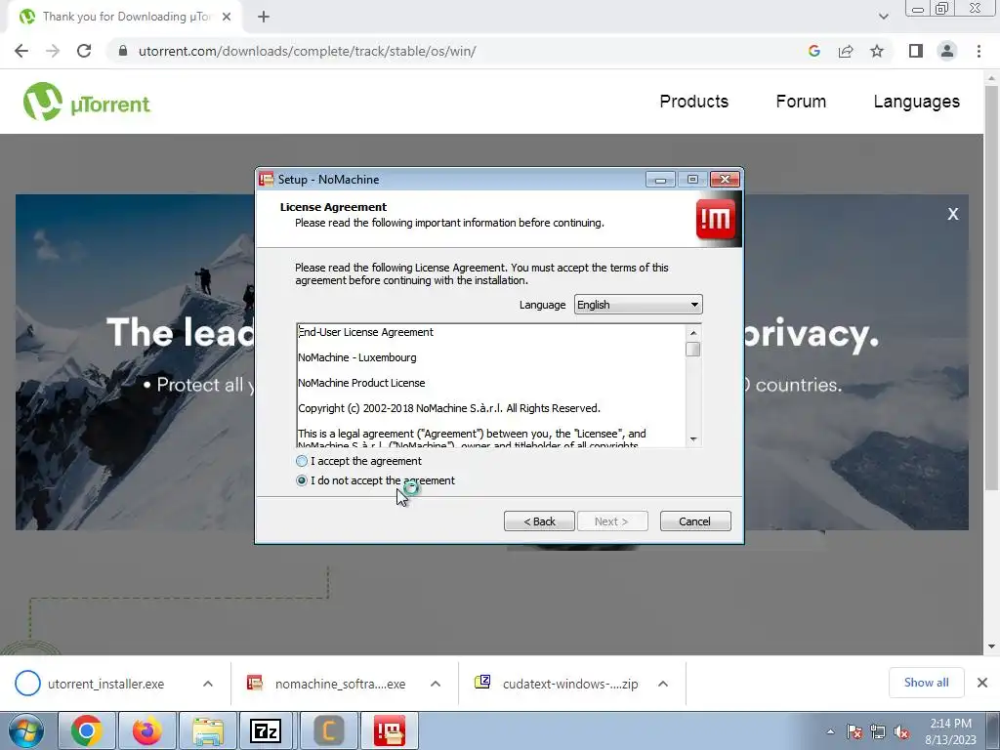Click "End-User License Agreement" text line
Viewport: 1000px width, 750px height.
click(365, 332)
